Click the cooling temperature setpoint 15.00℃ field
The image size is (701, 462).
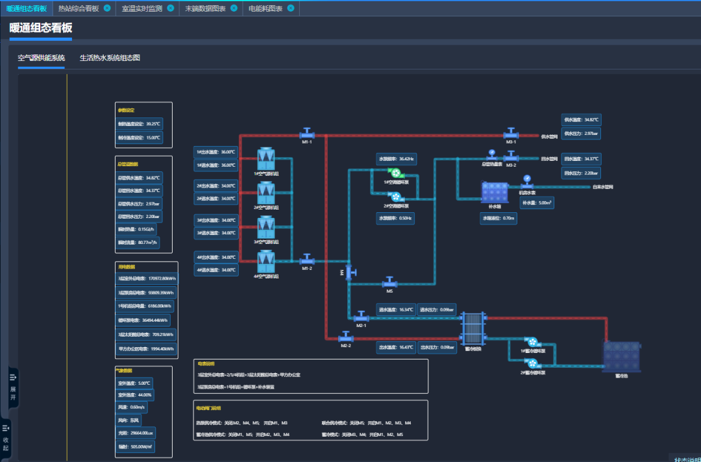tap(139, 138)
